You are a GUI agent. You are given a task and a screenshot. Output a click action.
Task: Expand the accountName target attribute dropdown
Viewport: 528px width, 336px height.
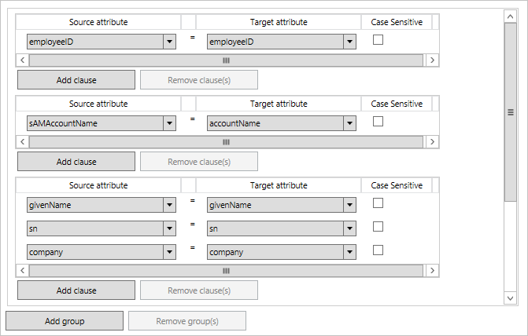coord(350,123)
